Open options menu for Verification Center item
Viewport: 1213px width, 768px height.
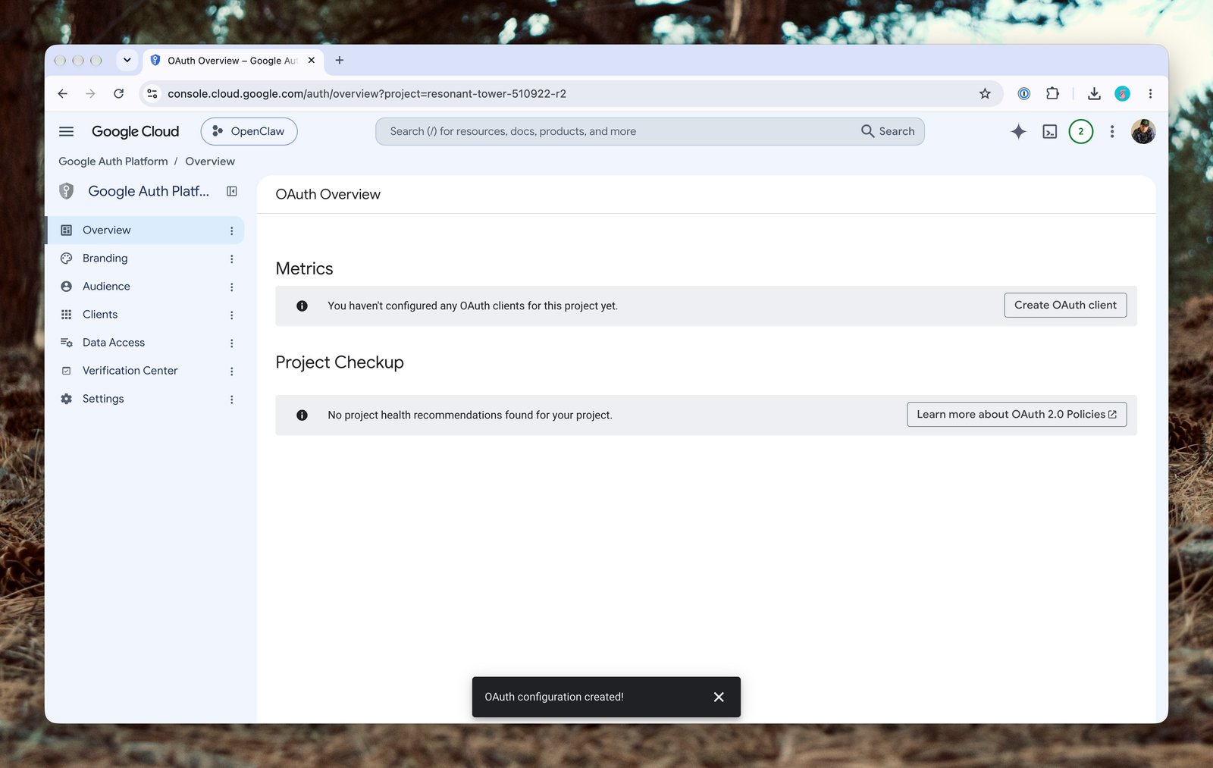pos(231,371)
